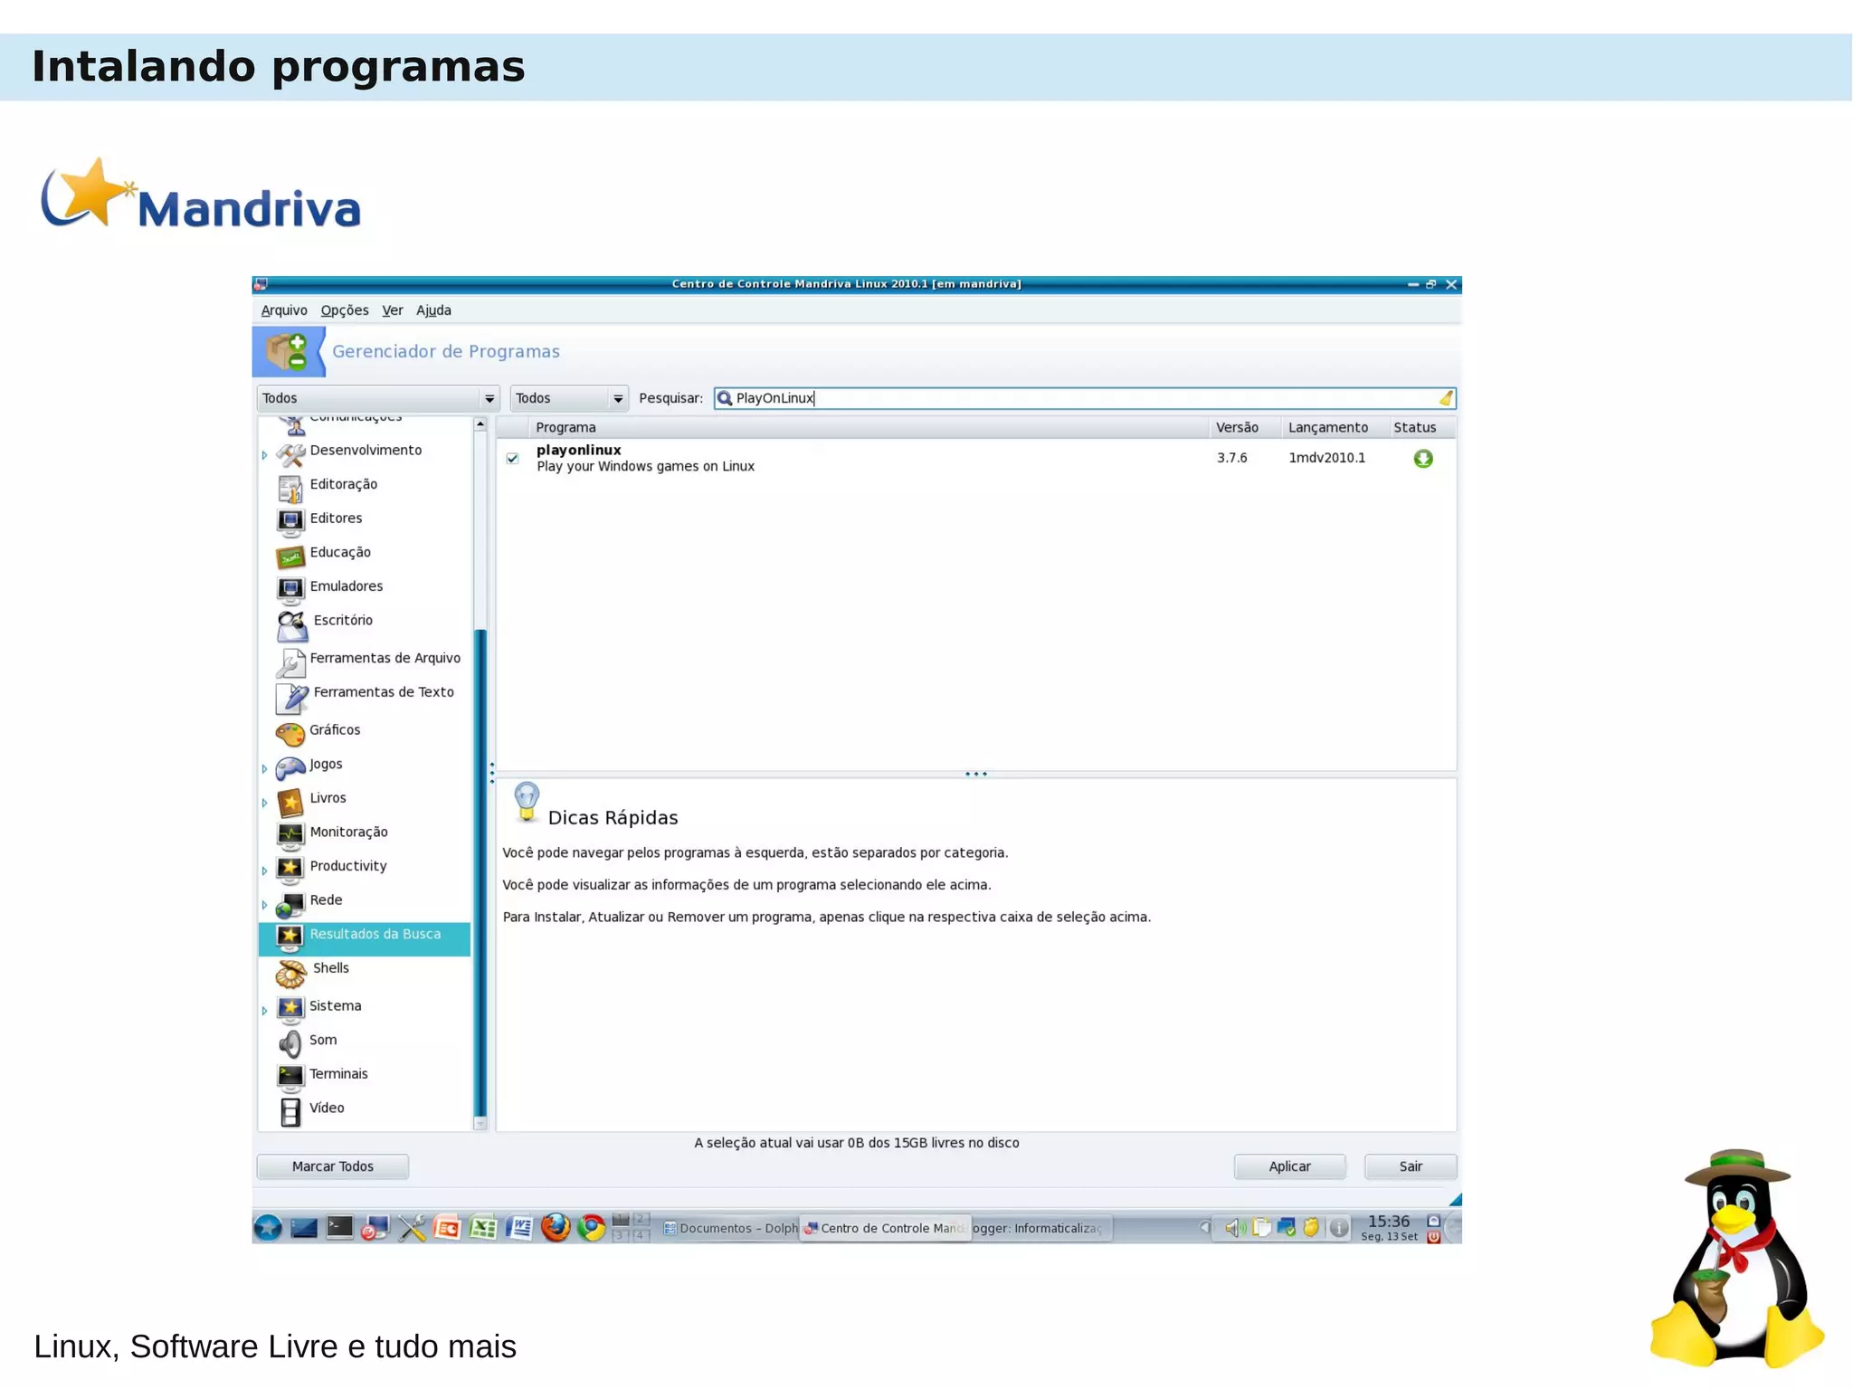Click the show desktop taskbar icon

pos(303,1228)
